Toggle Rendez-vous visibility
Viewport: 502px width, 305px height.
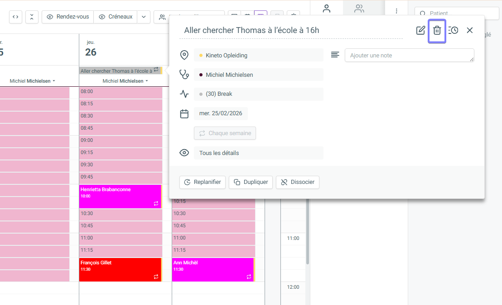coord(68,17)
